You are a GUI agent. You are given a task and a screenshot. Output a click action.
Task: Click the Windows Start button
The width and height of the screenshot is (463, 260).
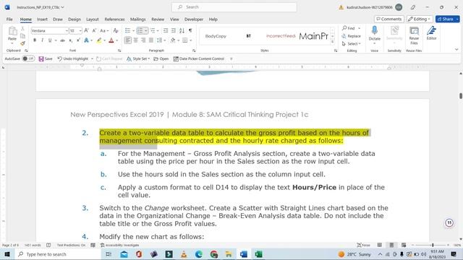point(7,254)
